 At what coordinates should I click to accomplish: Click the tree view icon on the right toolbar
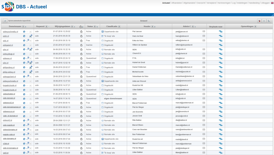coord(269,21)
